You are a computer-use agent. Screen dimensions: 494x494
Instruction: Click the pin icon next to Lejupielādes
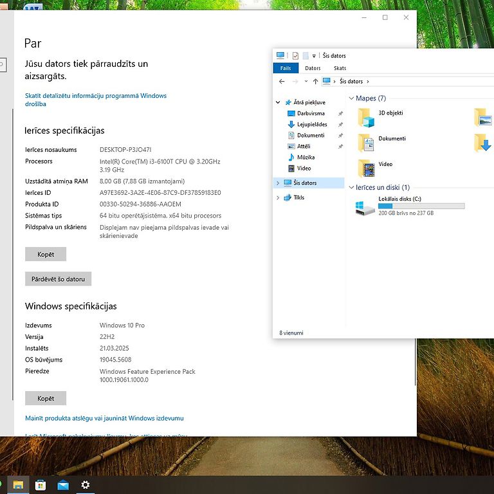(x=340, y=124)
